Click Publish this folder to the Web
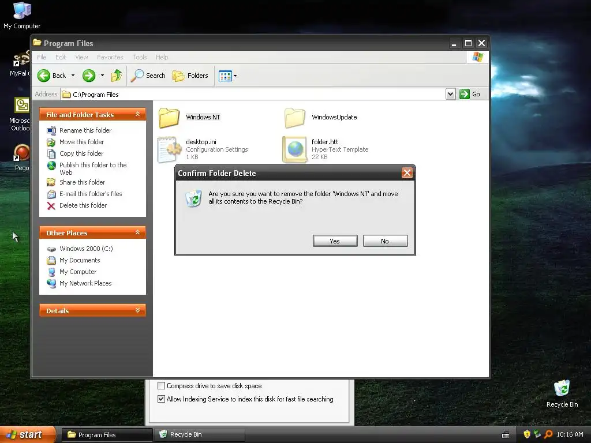This screenshot has width=591, height=443. [93, 168]
